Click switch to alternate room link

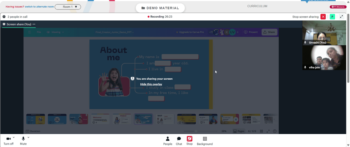(x=39, y=7)
